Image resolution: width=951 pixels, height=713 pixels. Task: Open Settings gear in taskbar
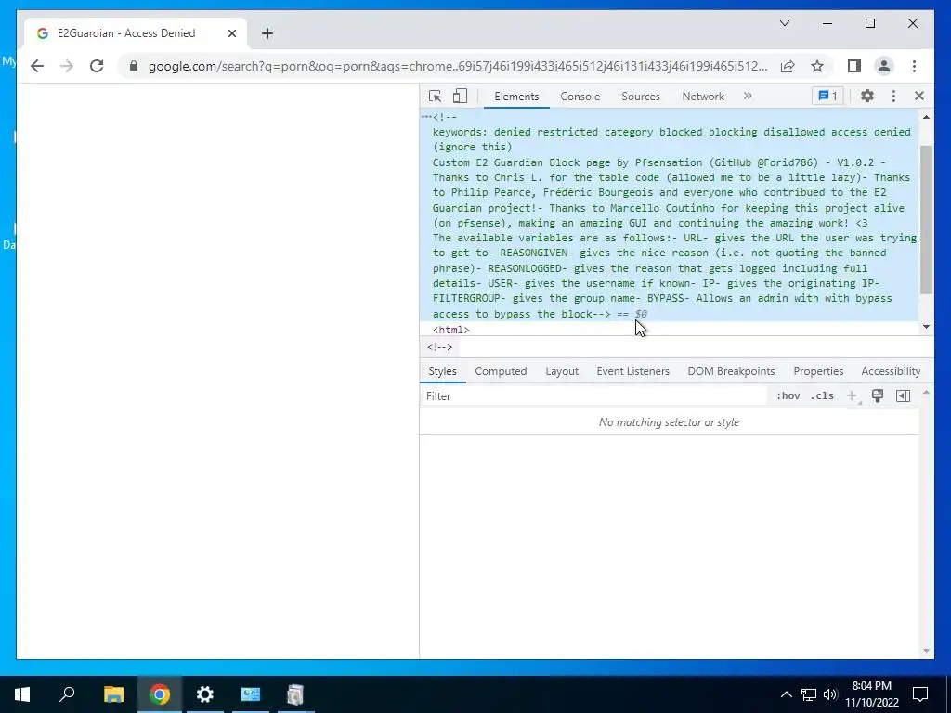[x=205, y=694]
